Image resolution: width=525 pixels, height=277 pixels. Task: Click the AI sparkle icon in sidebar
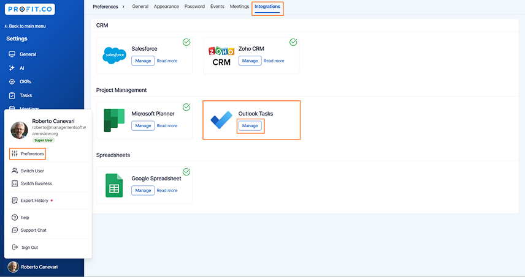tap(12, 68)
